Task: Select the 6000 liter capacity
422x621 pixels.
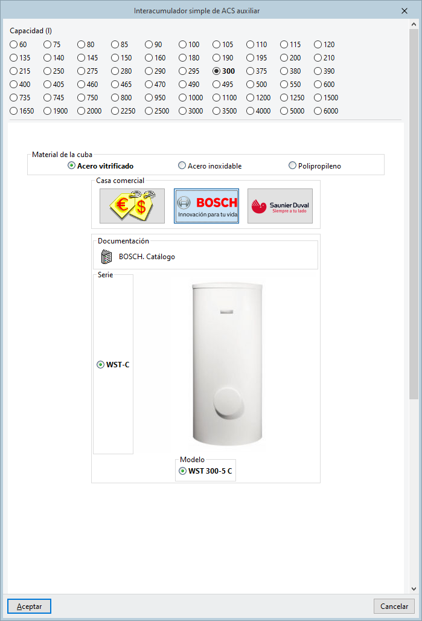Action: tap(326, 111)
